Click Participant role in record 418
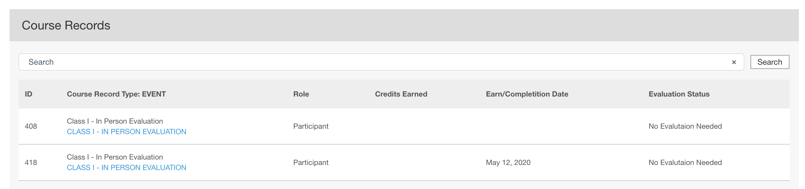 [x=311, y=163]
